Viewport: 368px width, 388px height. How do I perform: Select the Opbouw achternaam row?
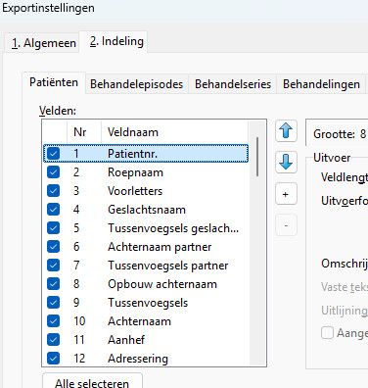[146, 284]
